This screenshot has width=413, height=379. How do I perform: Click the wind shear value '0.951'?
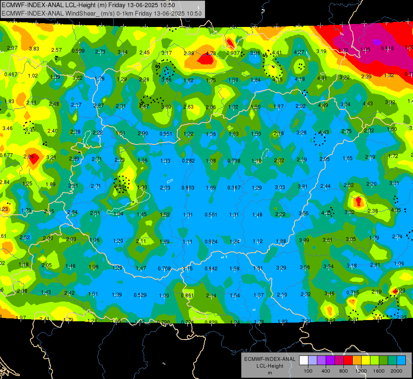coord(166,134)
